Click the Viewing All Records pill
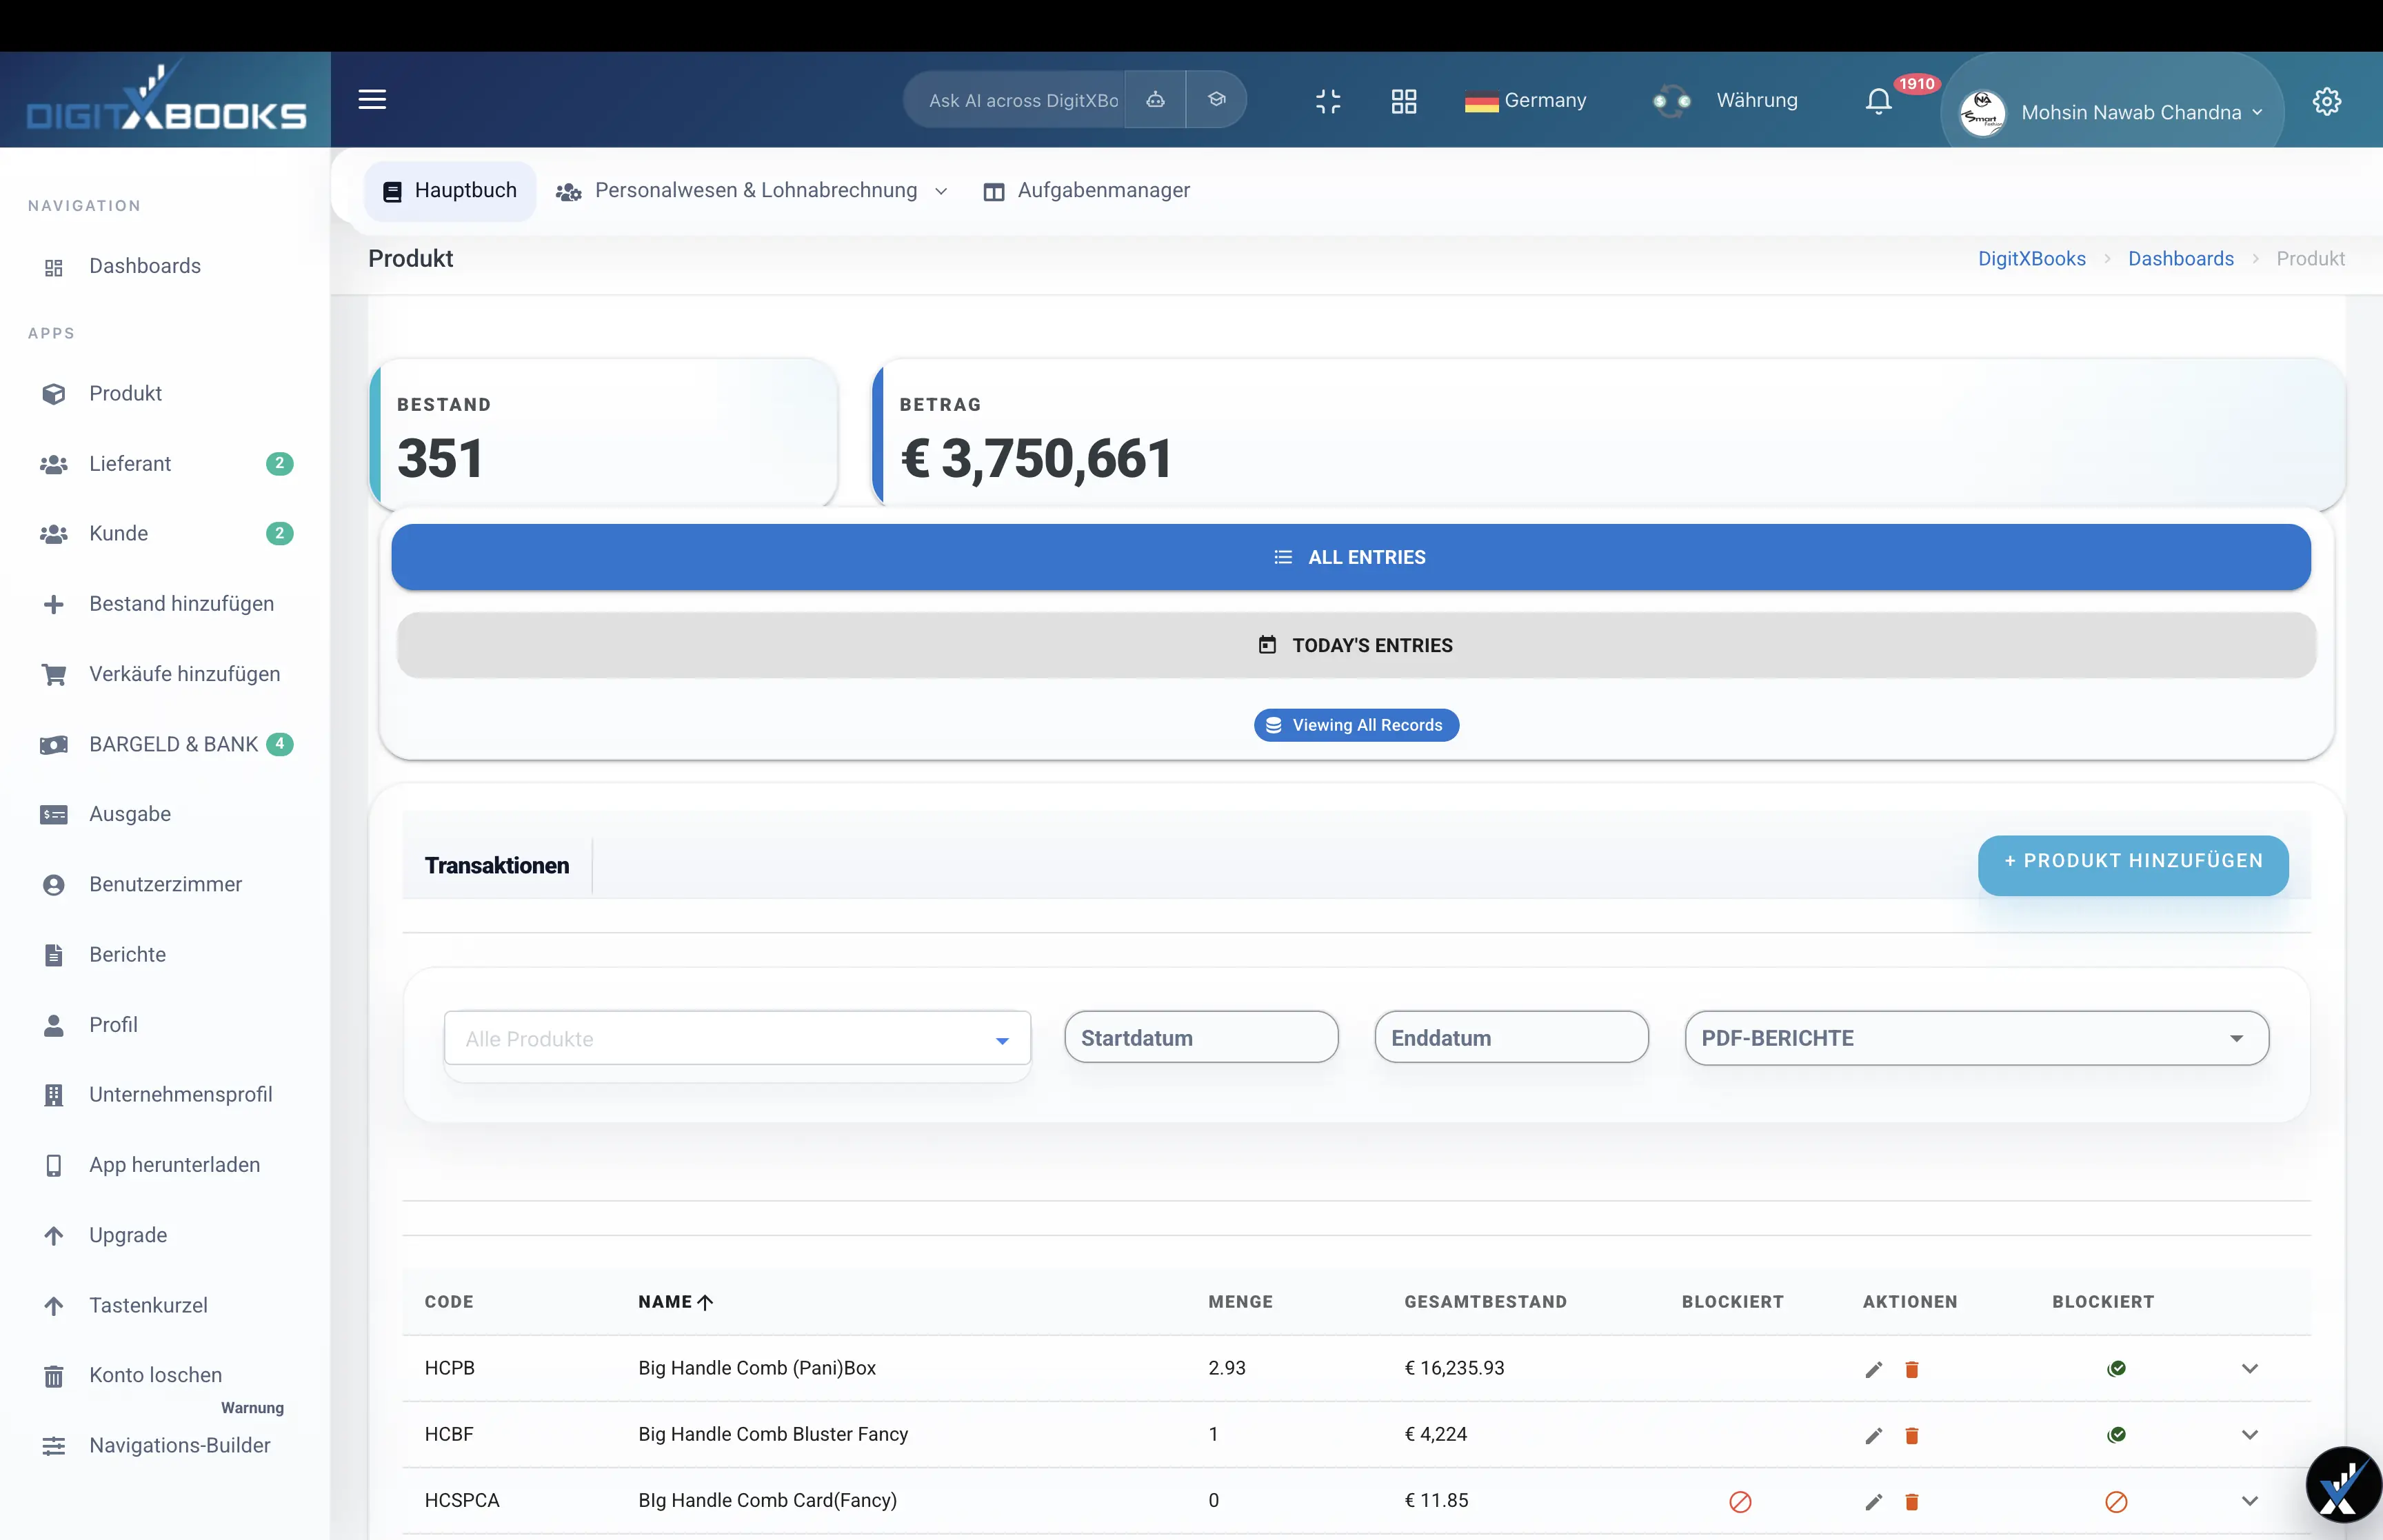 click(1356, 724)
